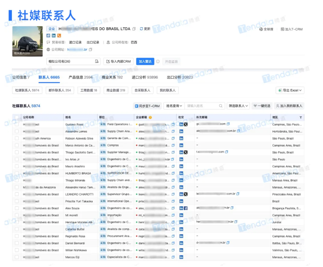Click the orange phone icon below company name
The width and height of the screenshot is (323, 267).
click(59, 35)
